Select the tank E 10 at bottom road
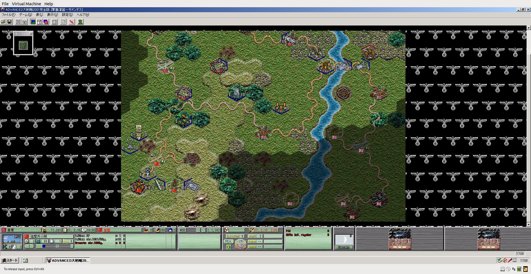Image resolution: width=531 pixels, height=274 pixels. pos(192,186)
